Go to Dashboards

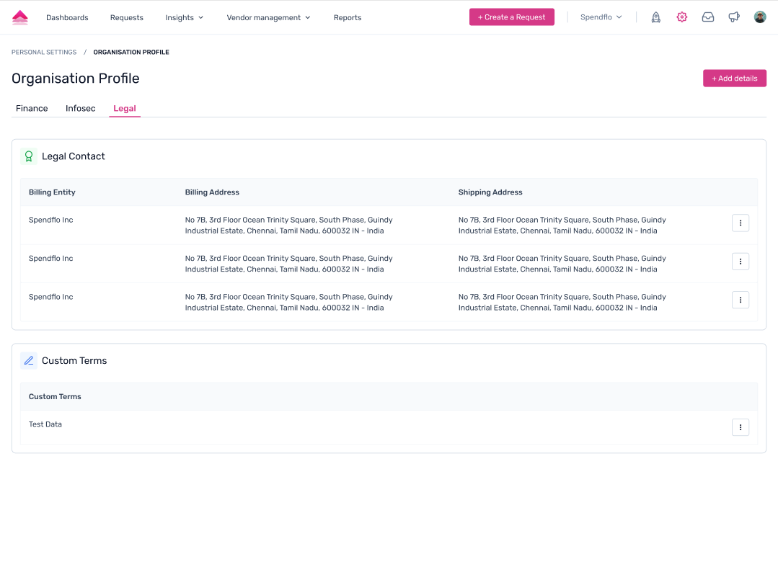coord(67,18)
